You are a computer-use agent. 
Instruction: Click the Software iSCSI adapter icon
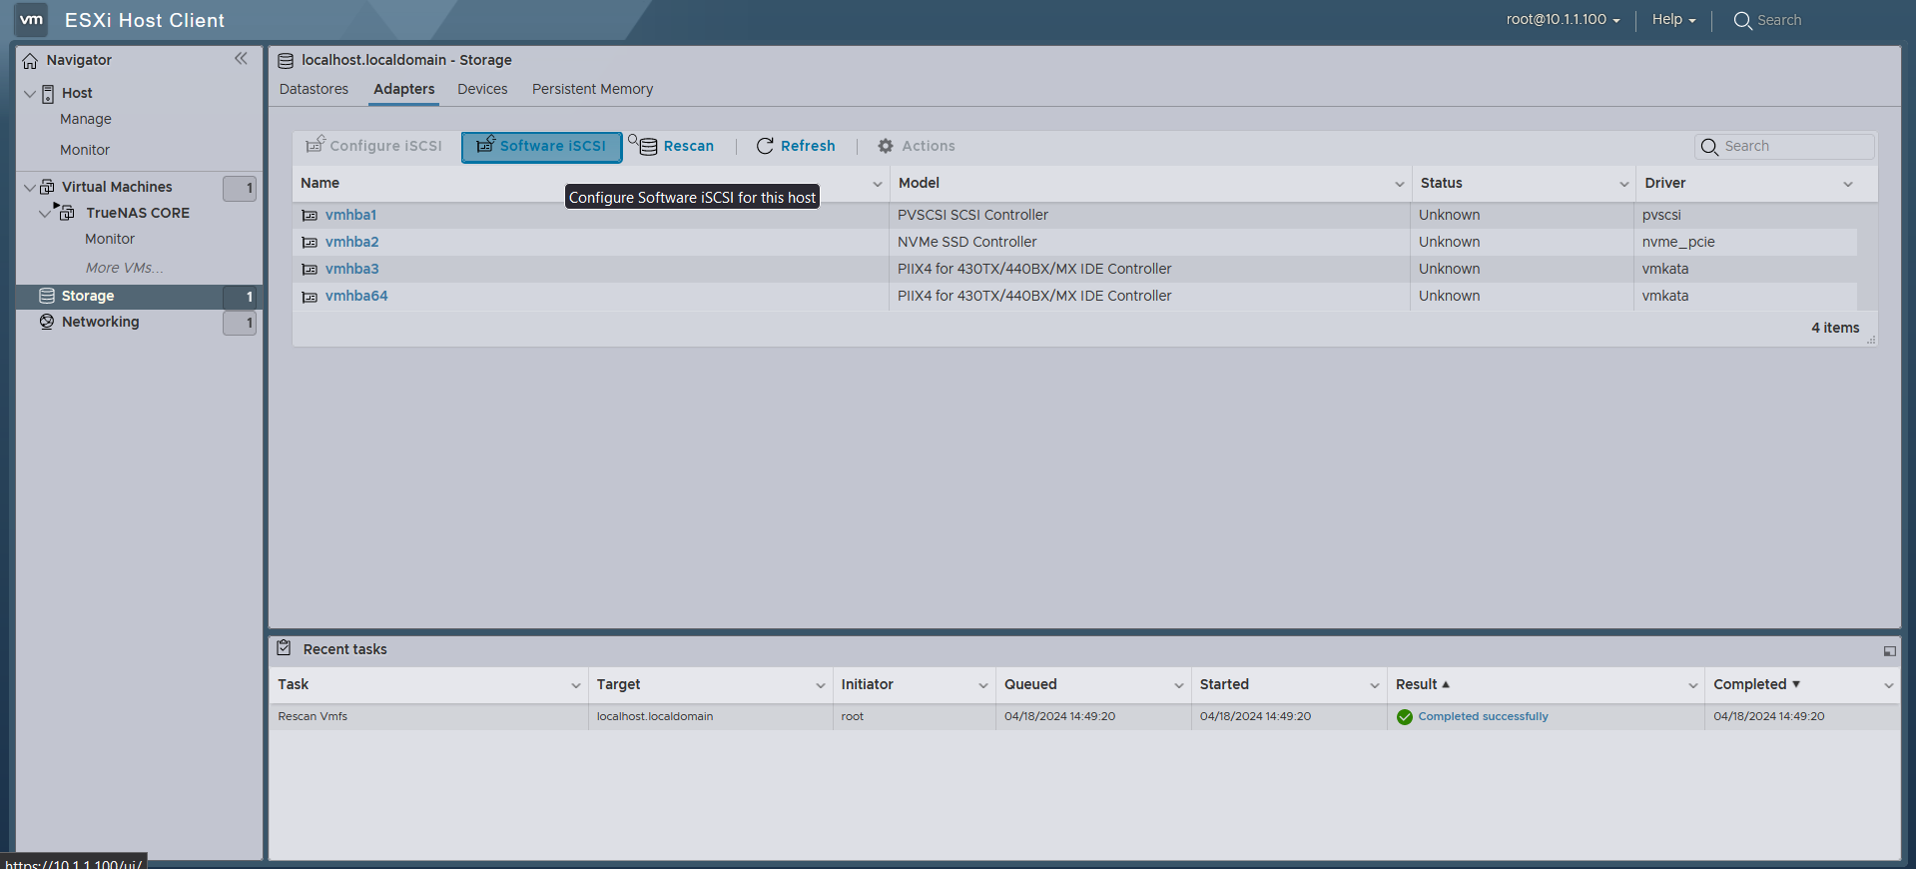[485, 145]
